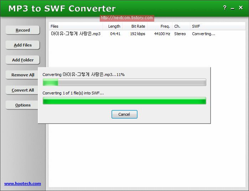
Task: Select the 아이유-그렇게 사랑은.mp3 file row
Action: [147, 34]
